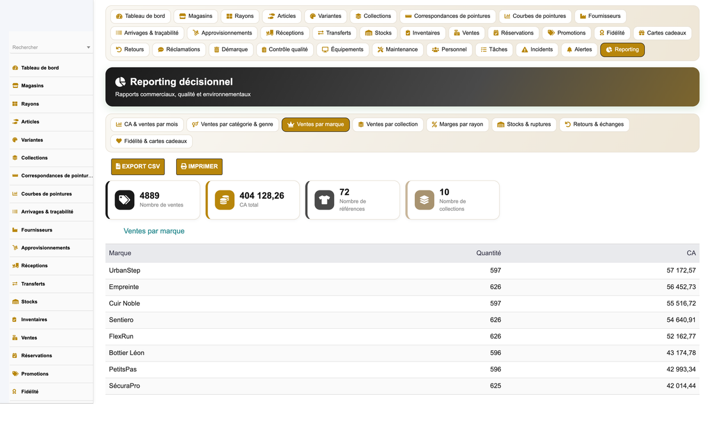Viewport: 712px width, 441px height.
Task: Click the coins icon on CA total card
Action: tap(225, 200)
